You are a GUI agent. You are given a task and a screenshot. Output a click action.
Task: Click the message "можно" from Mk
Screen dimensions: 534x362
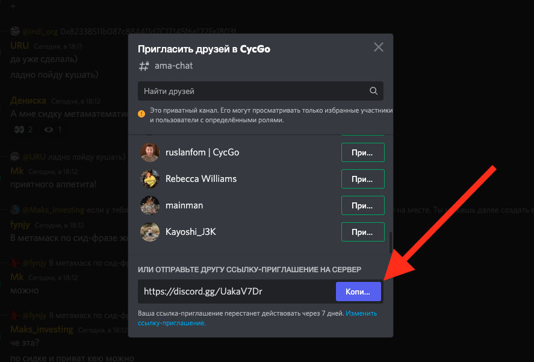tap(25, 290)
